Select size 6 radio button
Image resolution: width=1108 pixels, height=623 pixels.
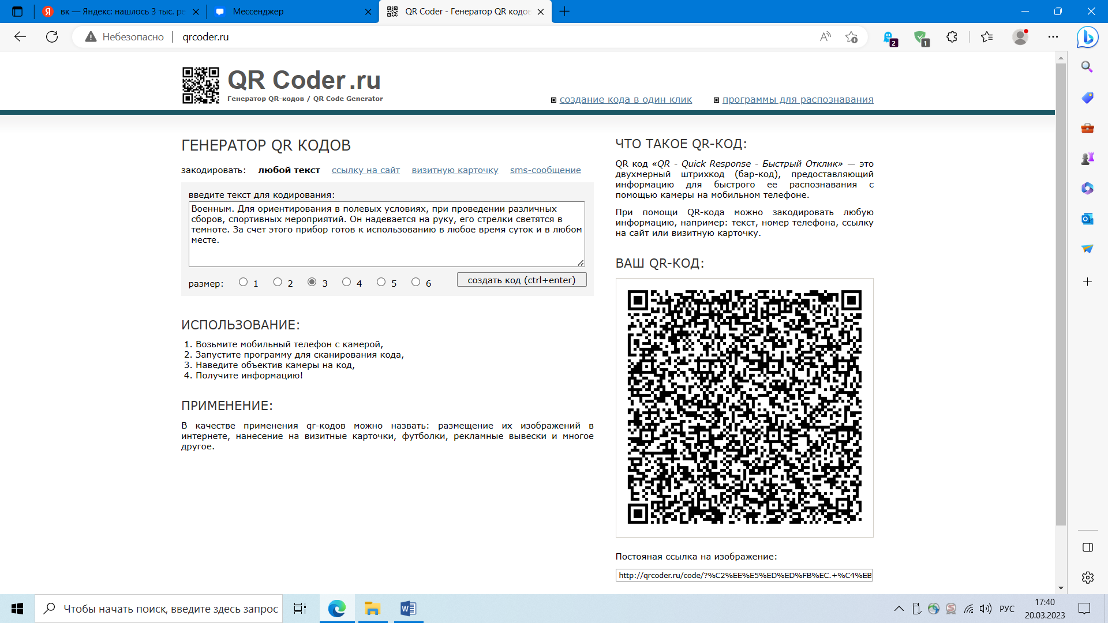pos(416,282)
